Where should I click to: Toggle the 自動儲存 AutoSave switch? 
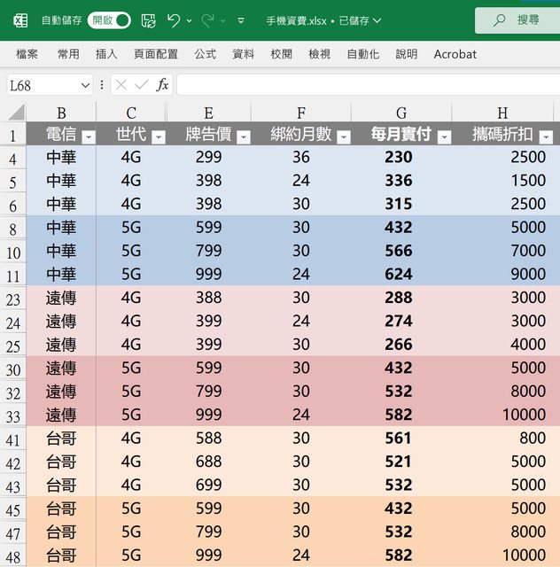pos(109,19)
